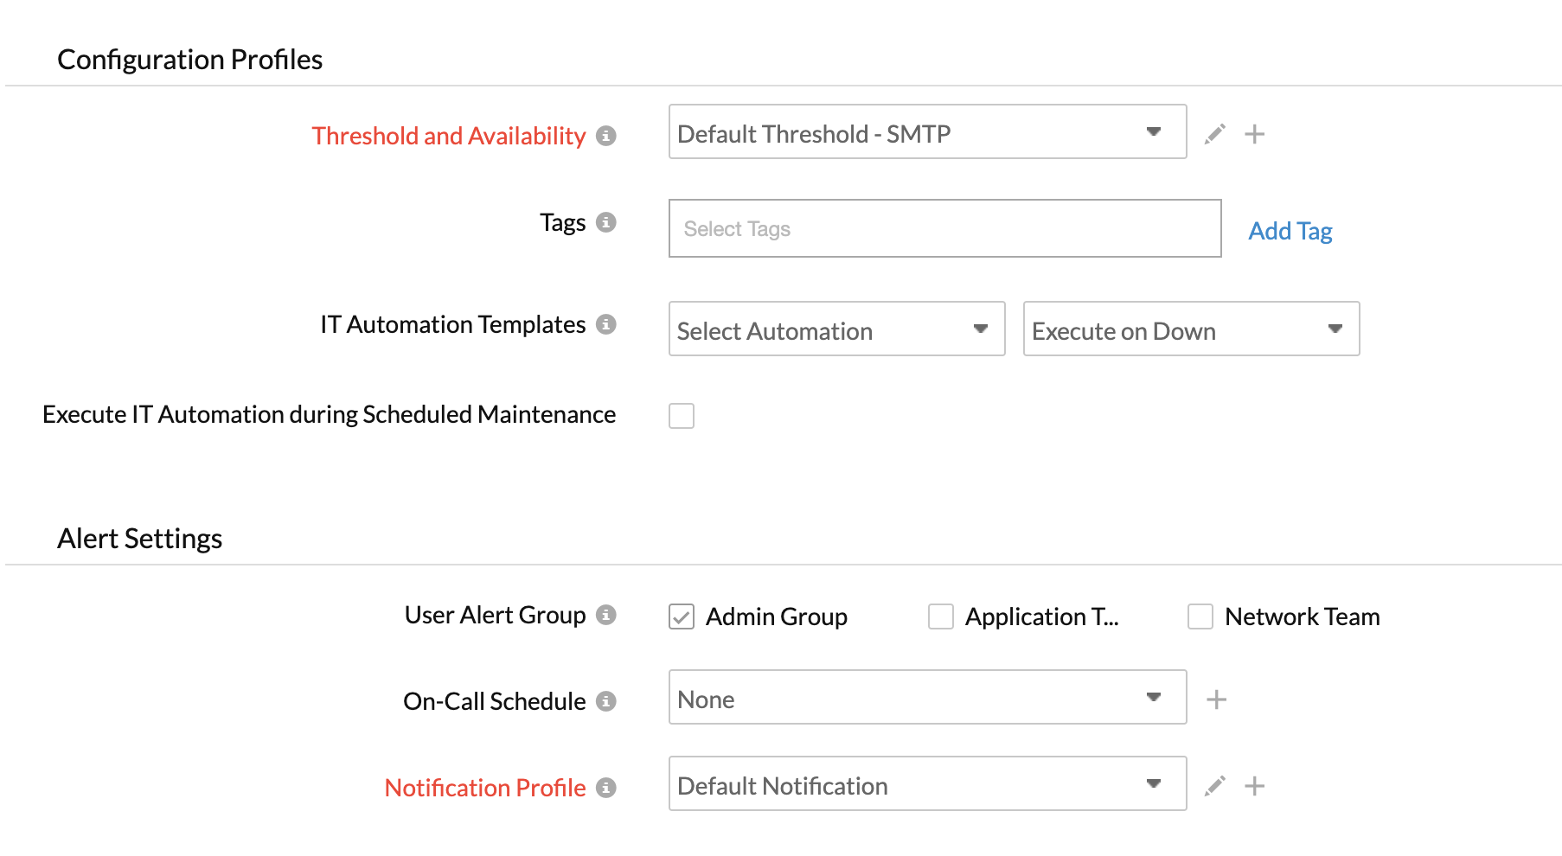Screen dimensions: 1562x856
Task: Edit the Notification Profile with pencil icon
Action: click(1215, 786)
